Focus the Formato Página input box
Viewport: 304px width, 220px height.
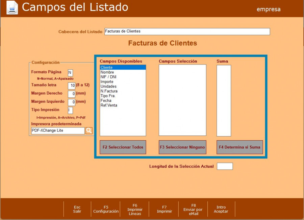coord(70,73)
